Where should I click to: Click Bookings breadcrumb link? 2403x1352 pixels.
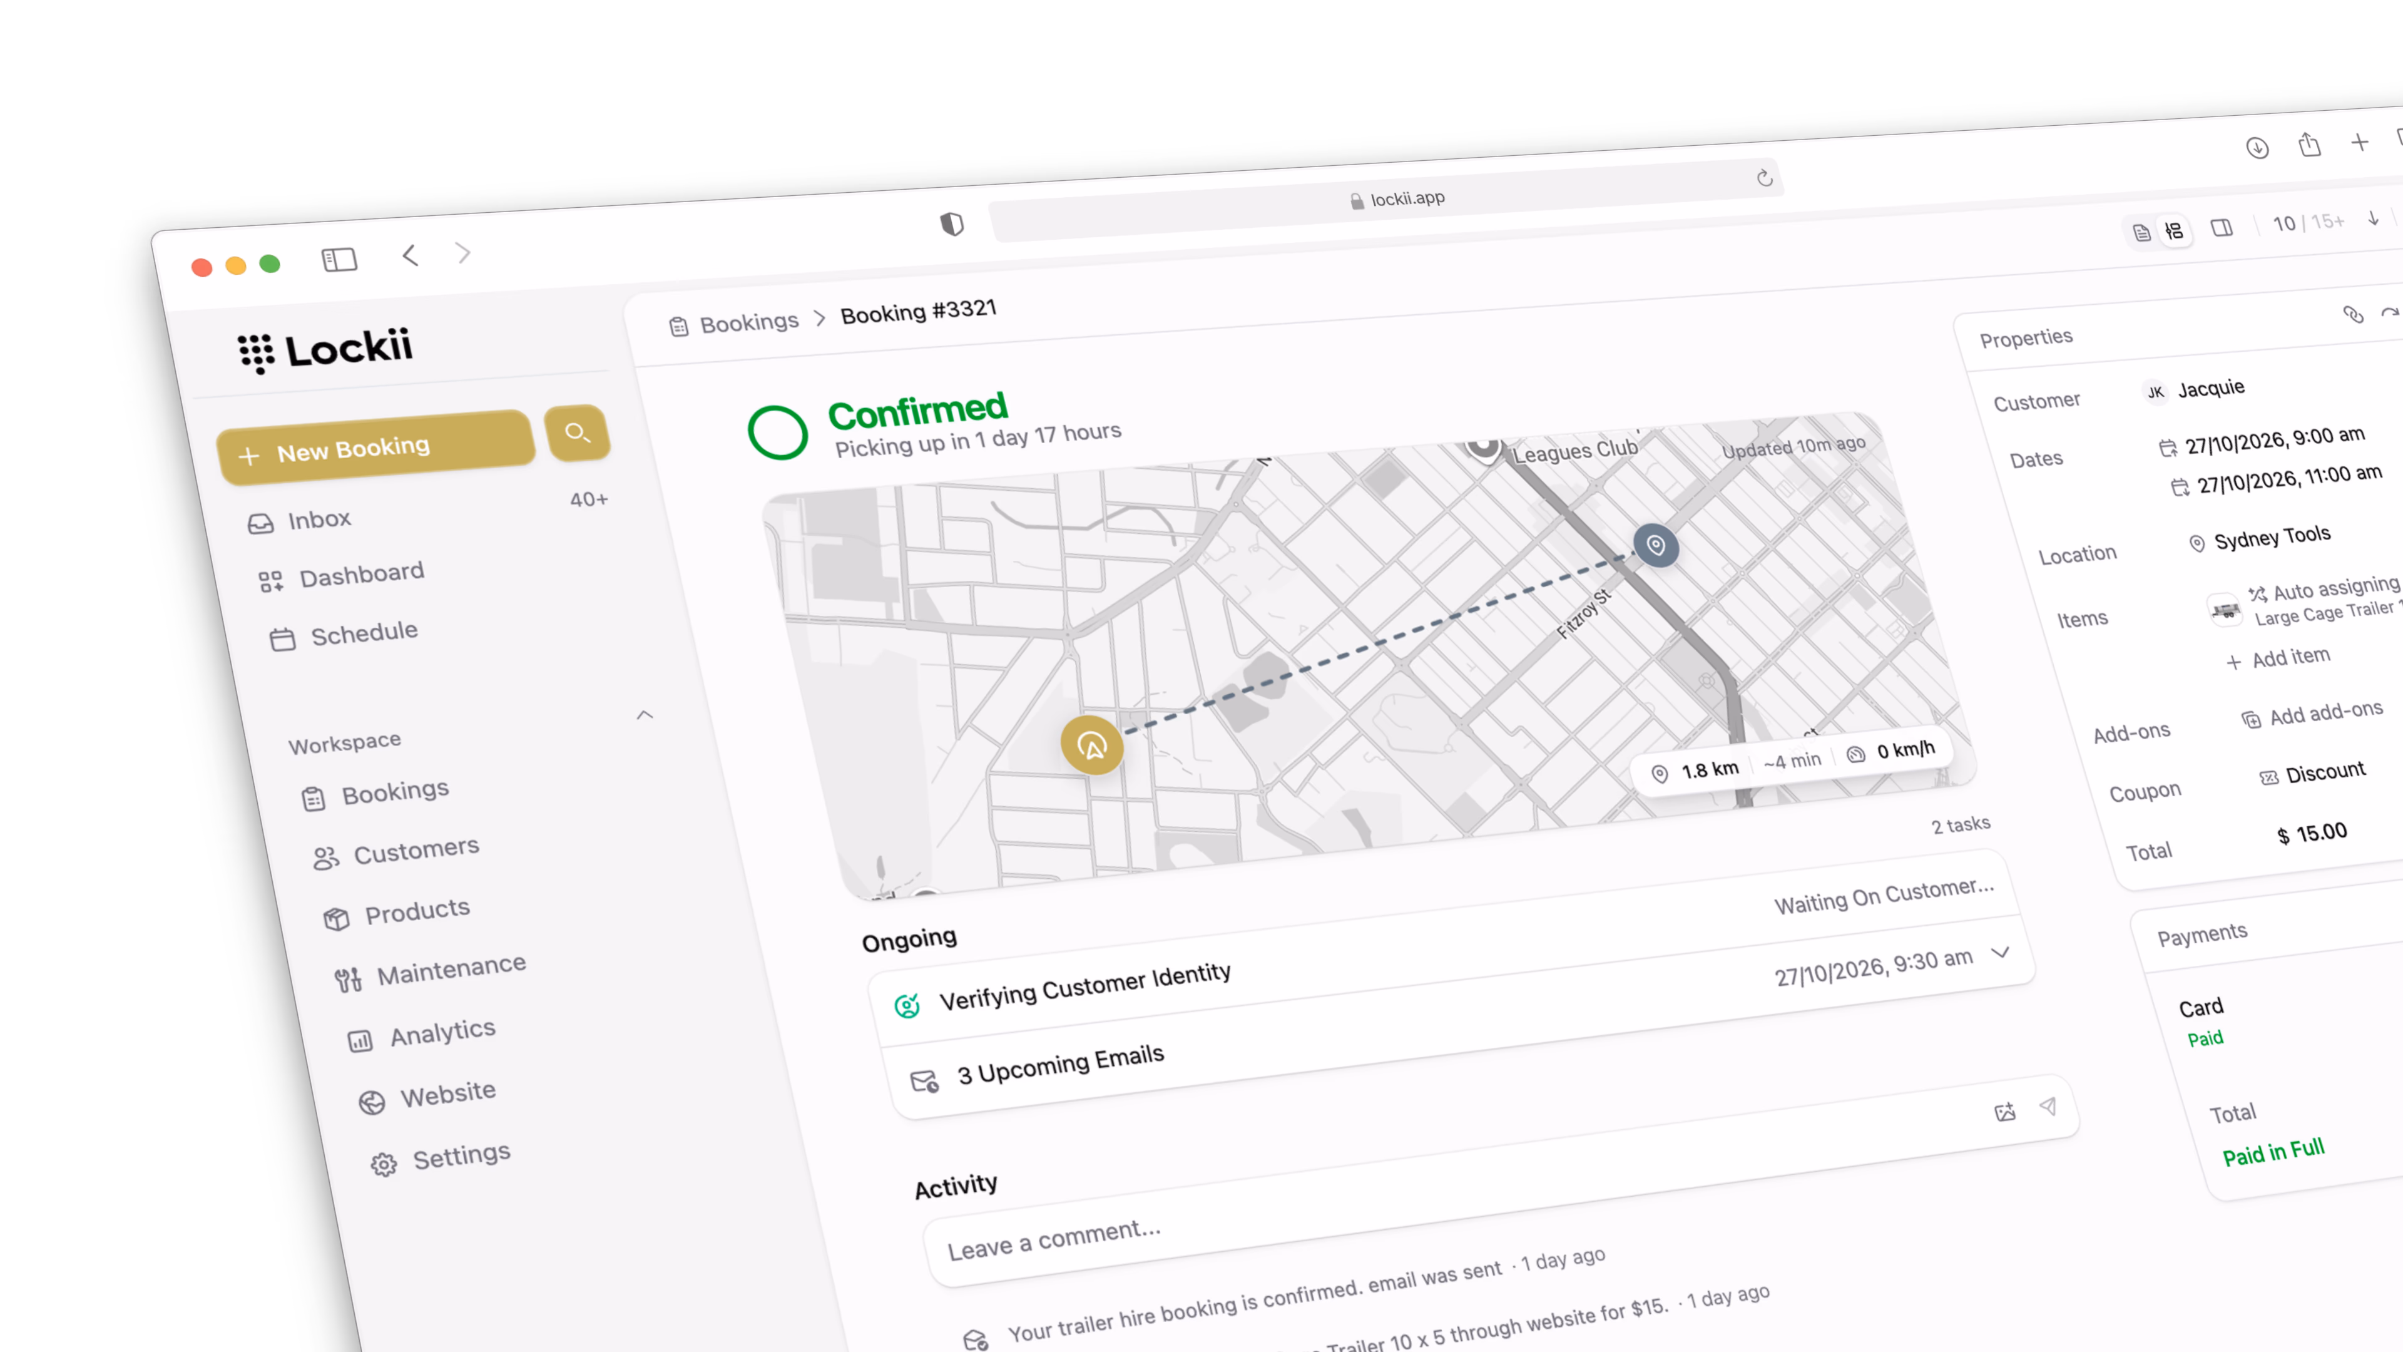coord(734,323)
